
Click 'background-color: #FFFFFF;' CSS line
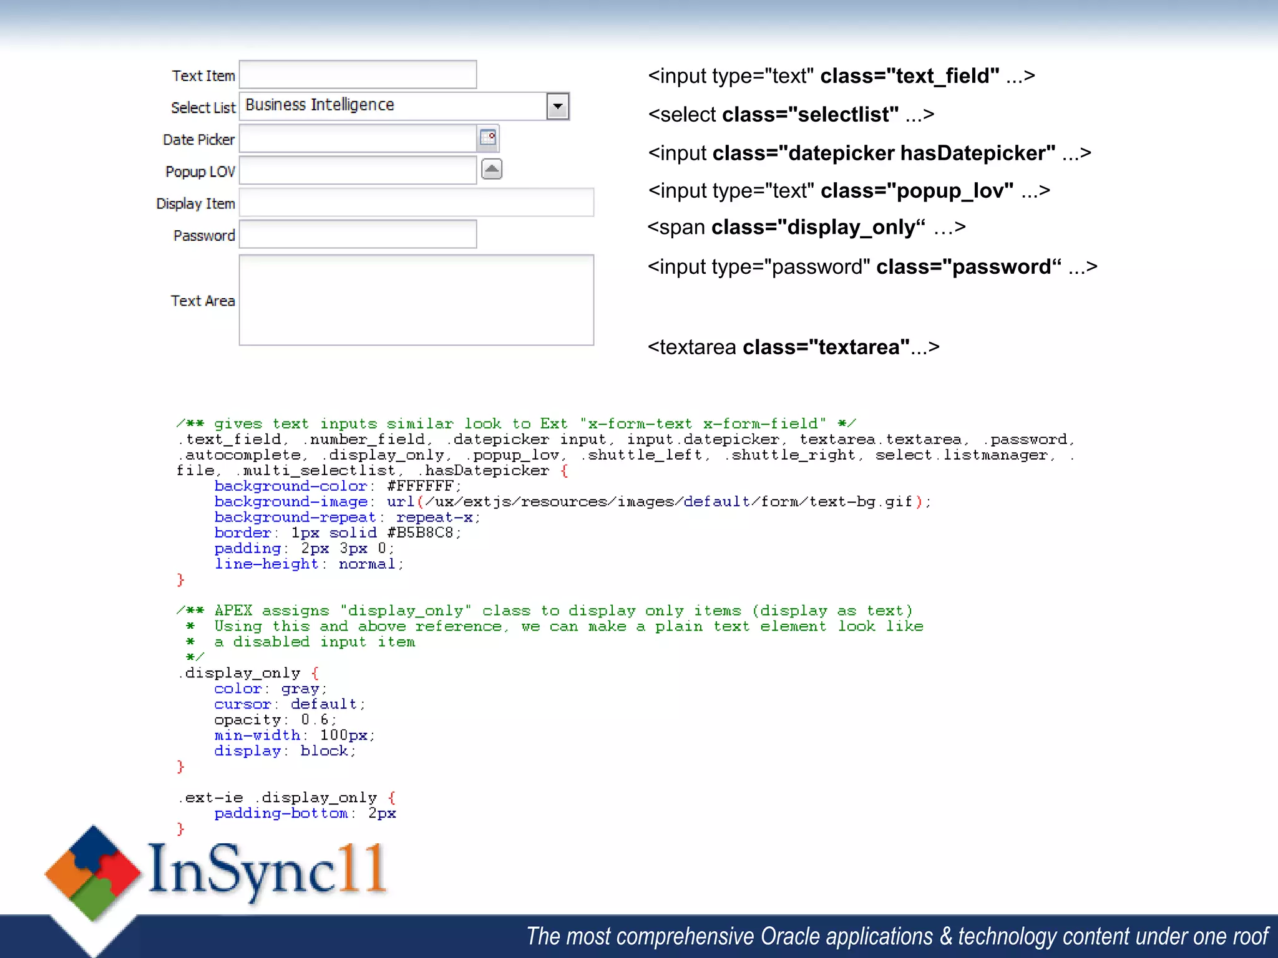(x=338, y=486)
